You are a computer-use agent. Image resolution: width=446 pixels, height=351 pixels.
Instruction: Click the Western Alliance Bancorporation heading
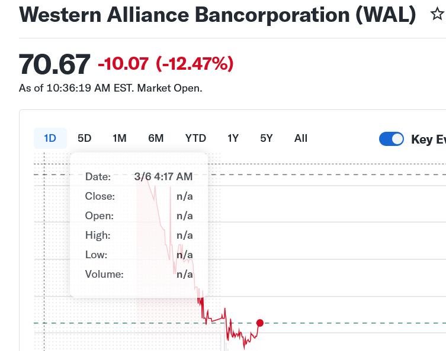coord(217,15)
